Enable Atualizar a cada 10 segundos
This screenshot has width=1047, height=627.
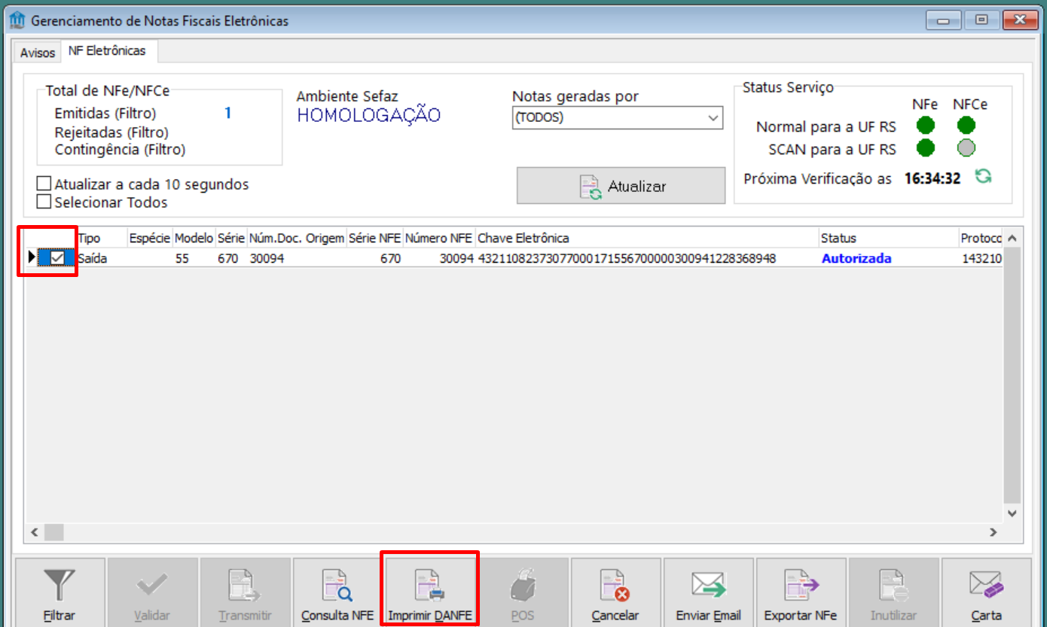[x=44, y=184]
